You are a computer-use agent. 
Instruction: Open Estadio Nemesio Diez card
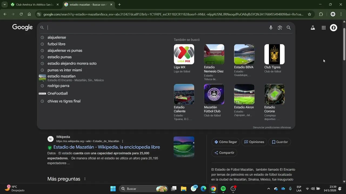pyautogui.click(x=214, y=62)
